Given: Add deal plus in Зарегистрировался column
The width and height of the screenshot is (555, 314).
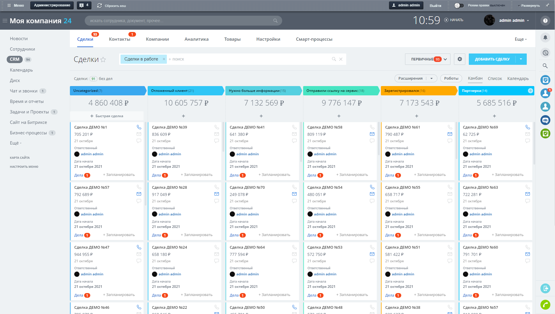Looking at the screenshot, I should pos(417,116).
